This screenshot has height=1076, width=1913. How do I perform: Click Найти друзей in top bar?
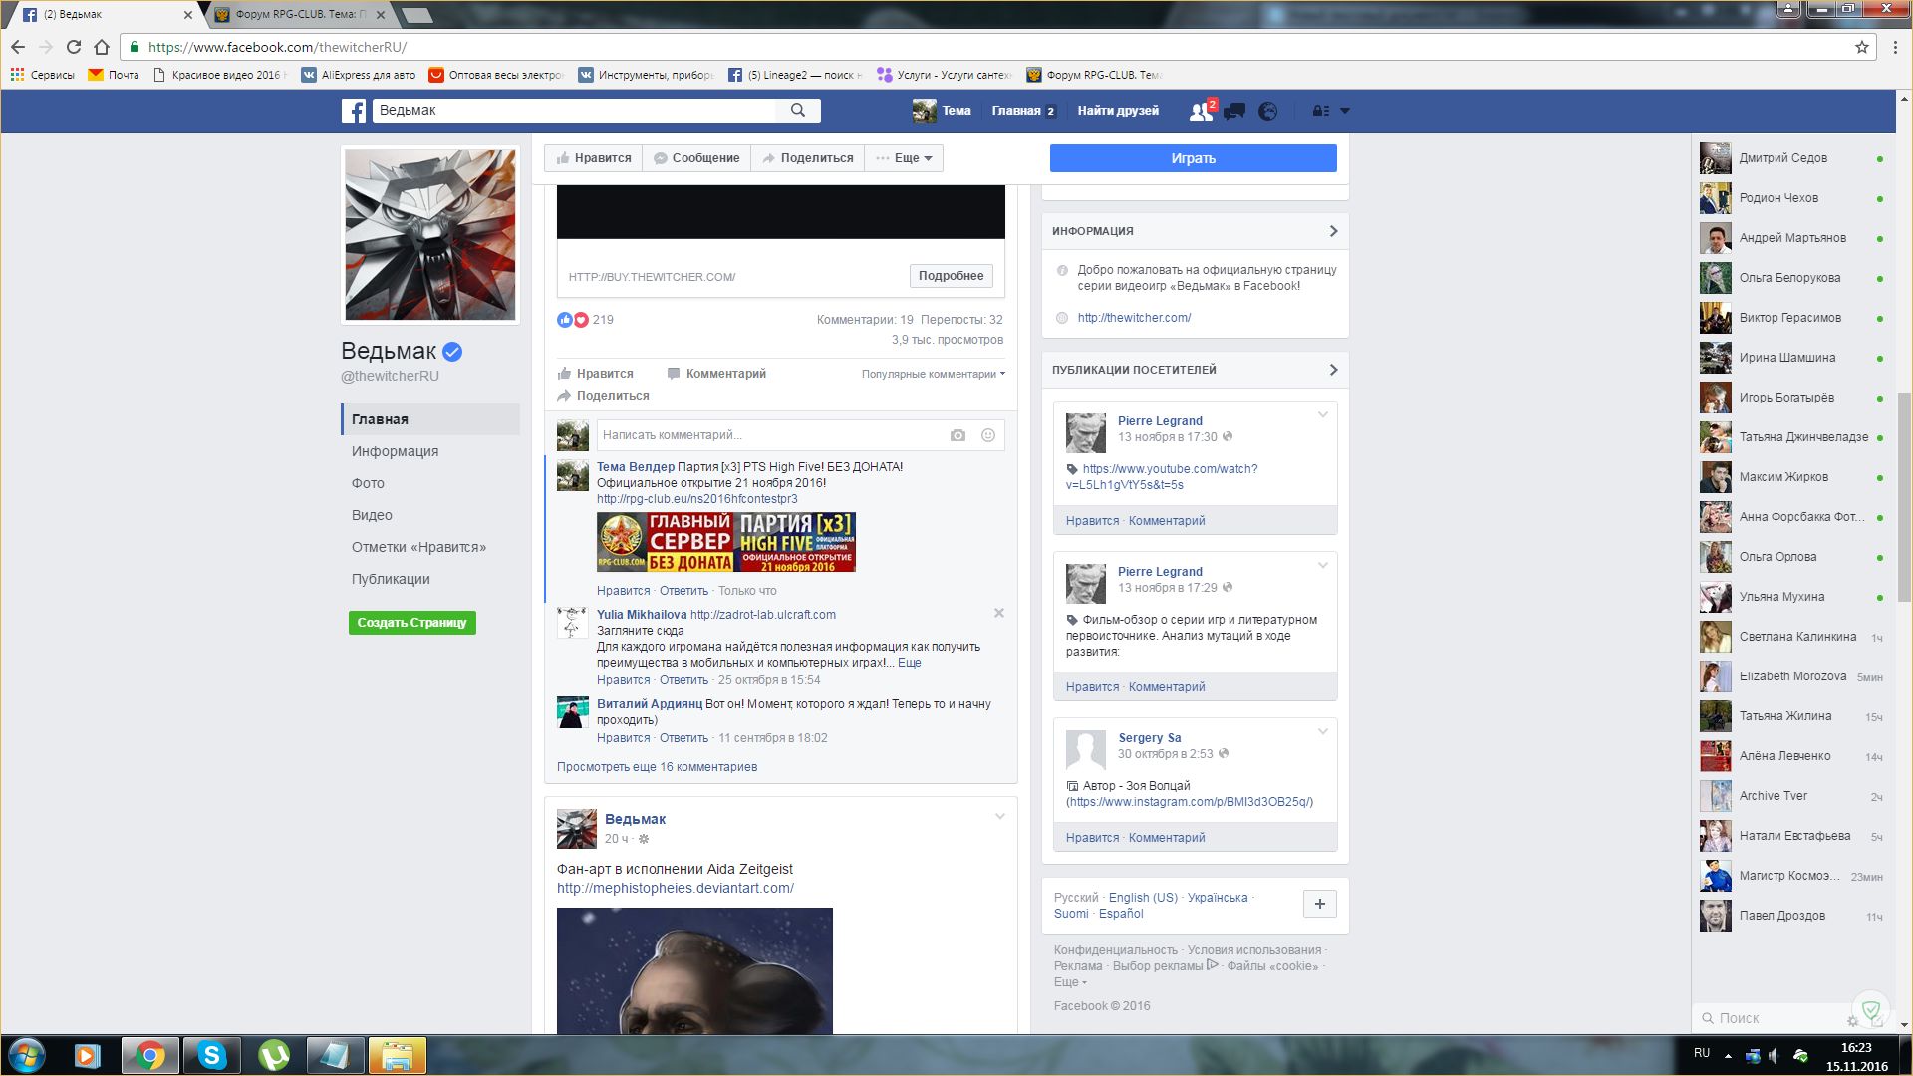click(1118, 111)
